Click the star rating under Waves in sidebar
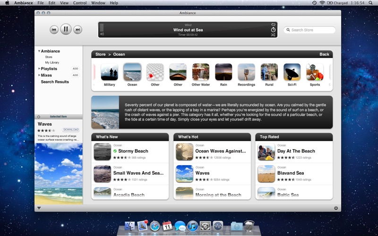Viewport: 378px width, 236px height. pos(46,131)
